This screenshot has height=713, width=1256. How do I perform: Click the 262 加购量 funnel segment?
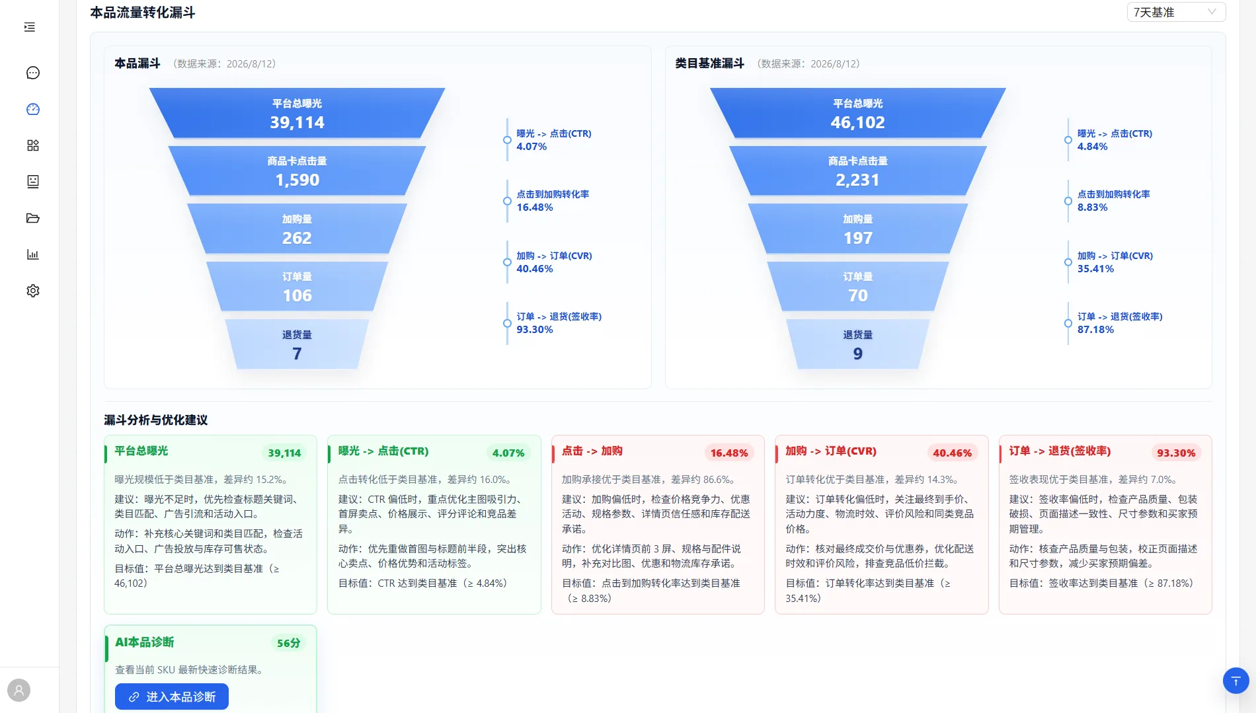tap(297, 229)
